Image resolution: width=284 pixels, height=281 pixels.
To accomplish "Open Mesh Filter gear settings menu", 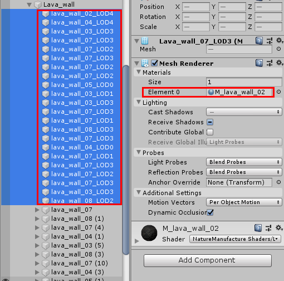I will (x=280, y=40).
